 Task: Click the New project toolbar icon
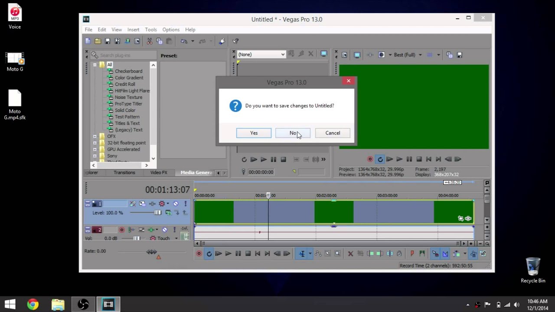pyautogui.click(x=88, y=41)
